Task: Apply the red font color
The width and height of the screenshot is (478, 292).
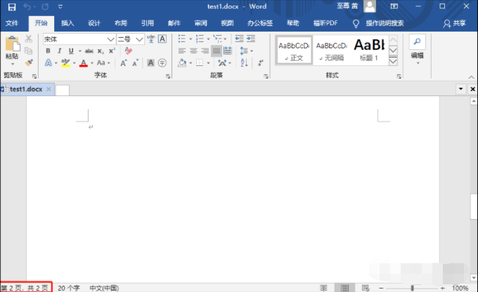Action: (x=83, y=63)
